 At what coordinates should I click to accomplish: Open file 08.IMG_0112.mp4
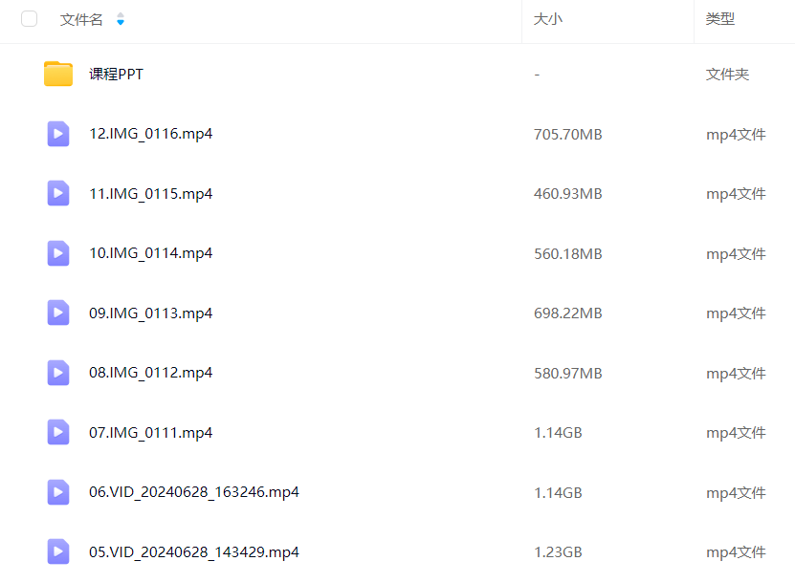pyautogui.click(x=150, y=373)
